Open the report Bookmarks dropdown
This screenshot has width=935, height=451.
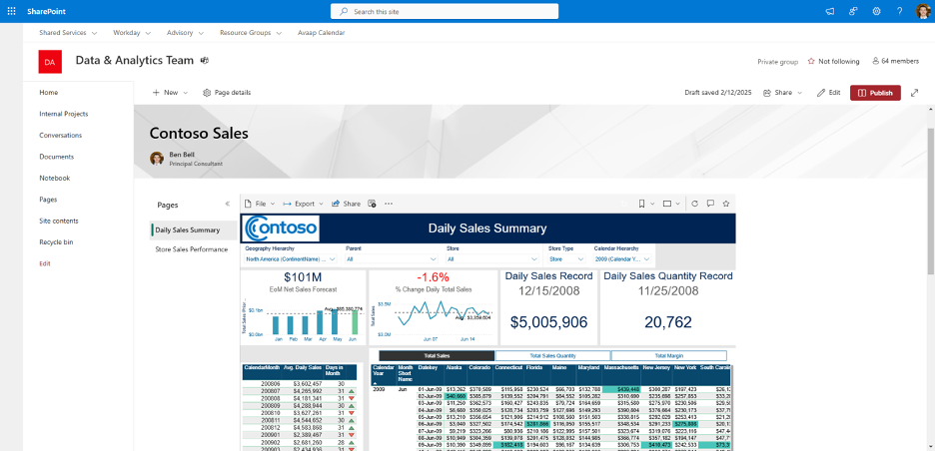click(646, 204)
